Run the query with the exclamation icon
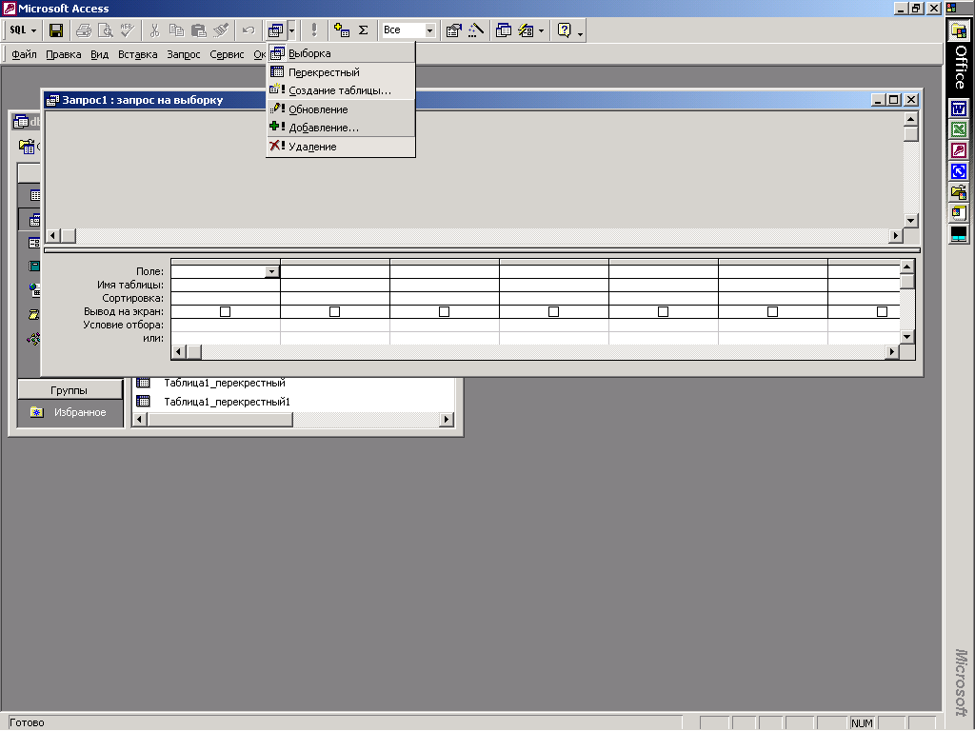Image resolution: width=975 pixels, height=731 pixels. pos(314,30)
